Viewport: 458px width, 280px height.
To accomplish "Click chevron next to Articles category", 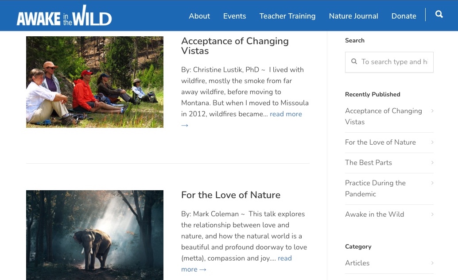I will pos(432,263).
